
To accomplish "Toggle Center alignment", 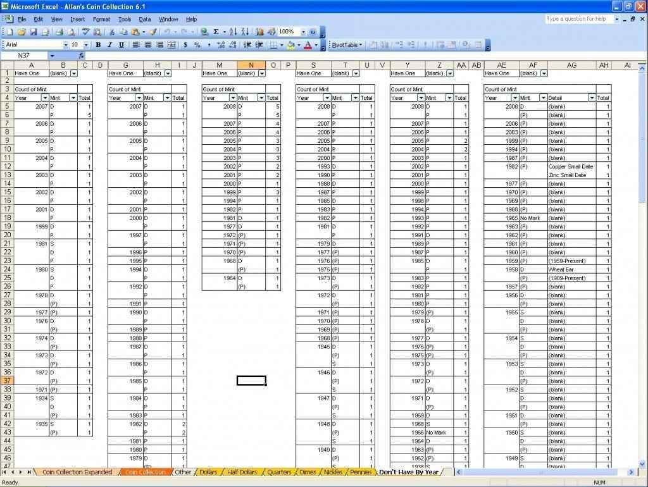I will [x=147, y=45].
